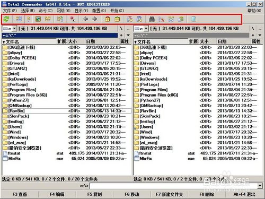Go Forward with the right arrow icon
This screenshot has width=265, height=199.
pos(95,19)
